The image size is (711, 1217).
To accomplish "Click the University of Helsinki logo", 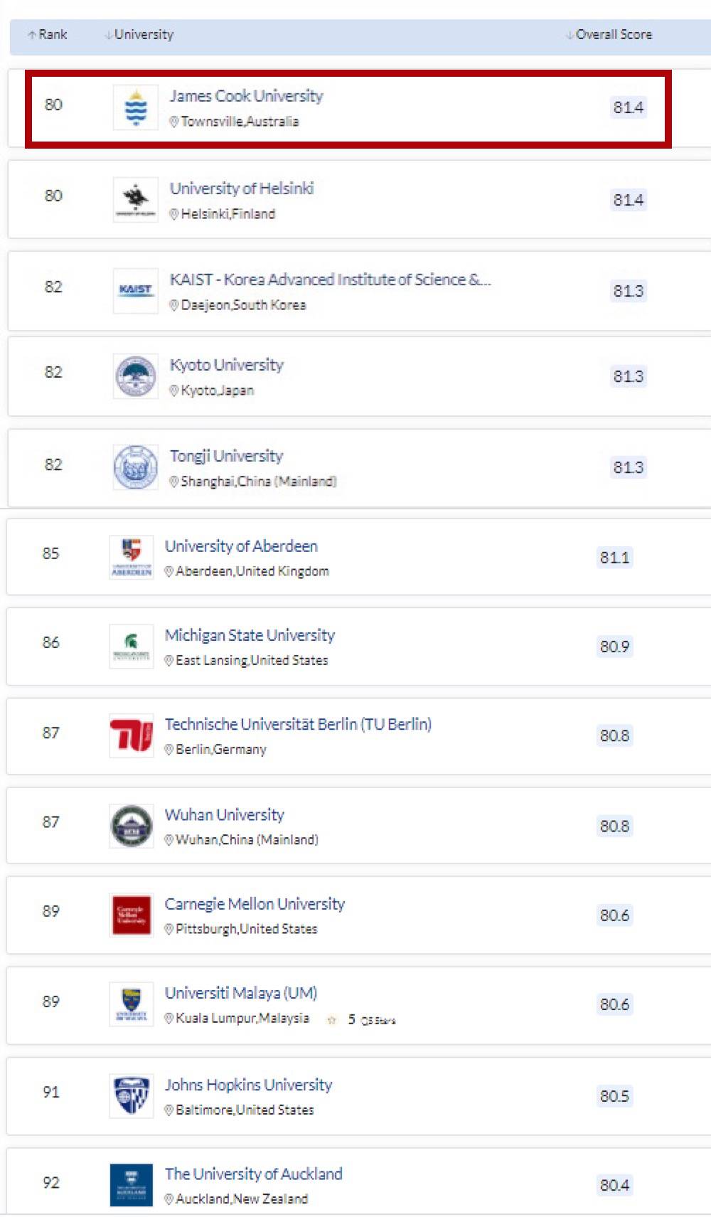I will 135,199.
